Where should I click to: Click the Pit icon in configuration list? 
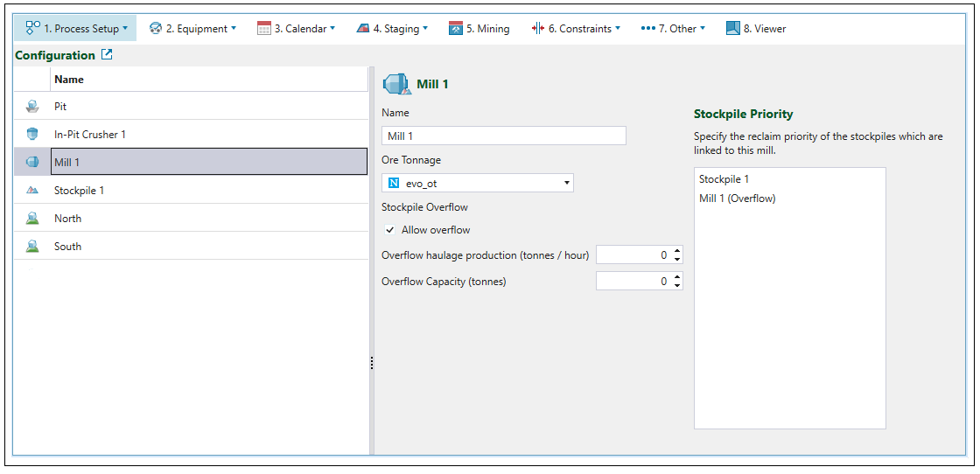click(x=32, y=107)
